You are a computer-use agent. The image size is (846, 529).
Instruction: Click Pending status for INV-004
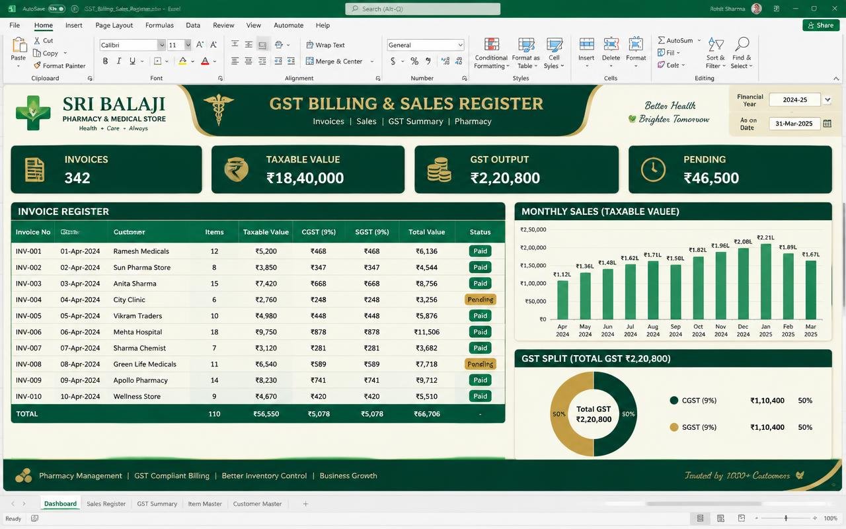480,300
